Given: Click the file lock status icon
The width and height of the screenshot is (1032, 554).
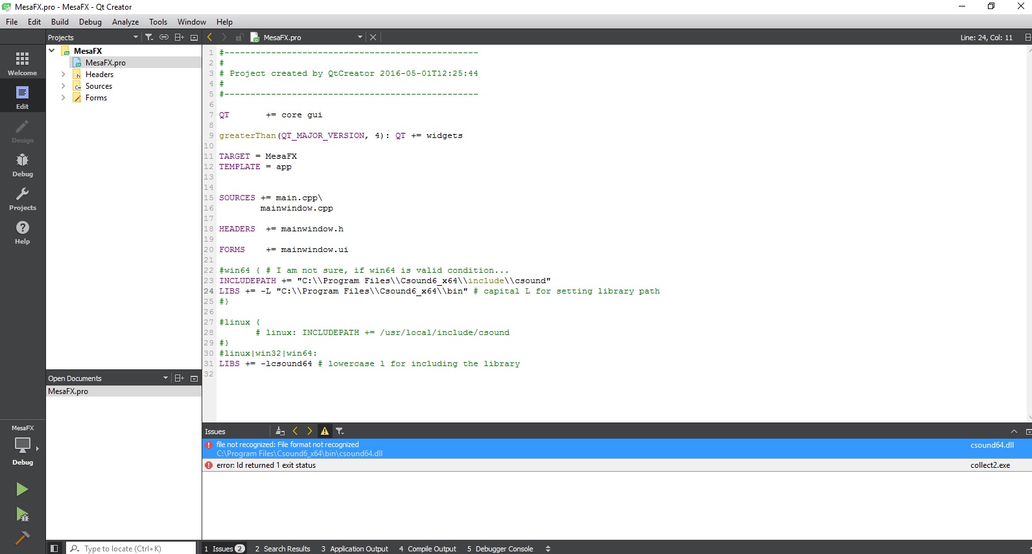Looking at the screenshot, I should 239,38.
